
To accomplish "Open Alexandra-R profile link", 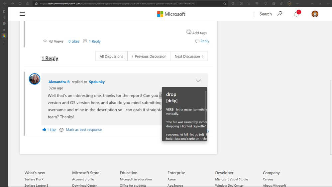I will (59, 82).
